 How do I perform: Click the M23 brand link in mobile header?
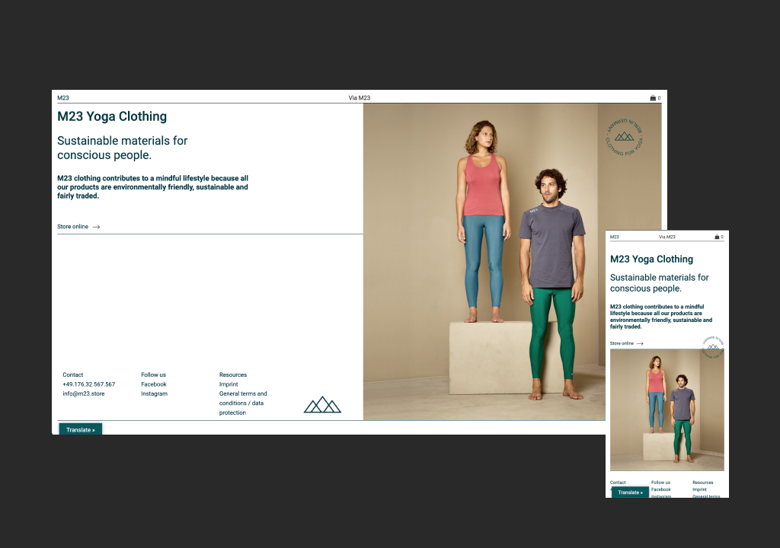[x=615, y=237]
